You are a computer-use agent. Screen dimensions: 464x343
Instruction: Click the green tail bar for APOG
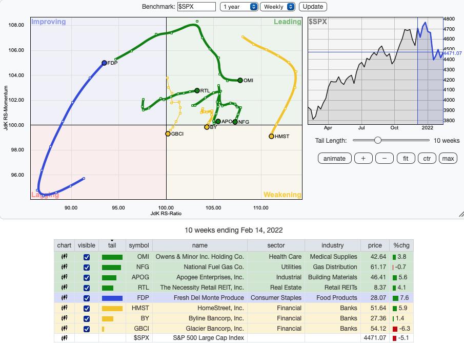coord(109,278)
